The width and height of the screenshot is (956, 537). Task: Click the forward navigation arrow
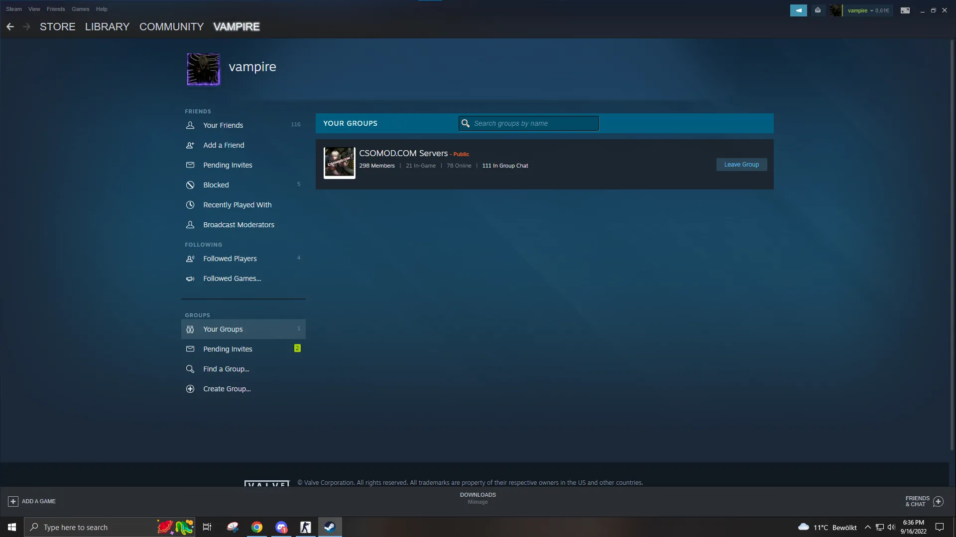click(27, 27)
